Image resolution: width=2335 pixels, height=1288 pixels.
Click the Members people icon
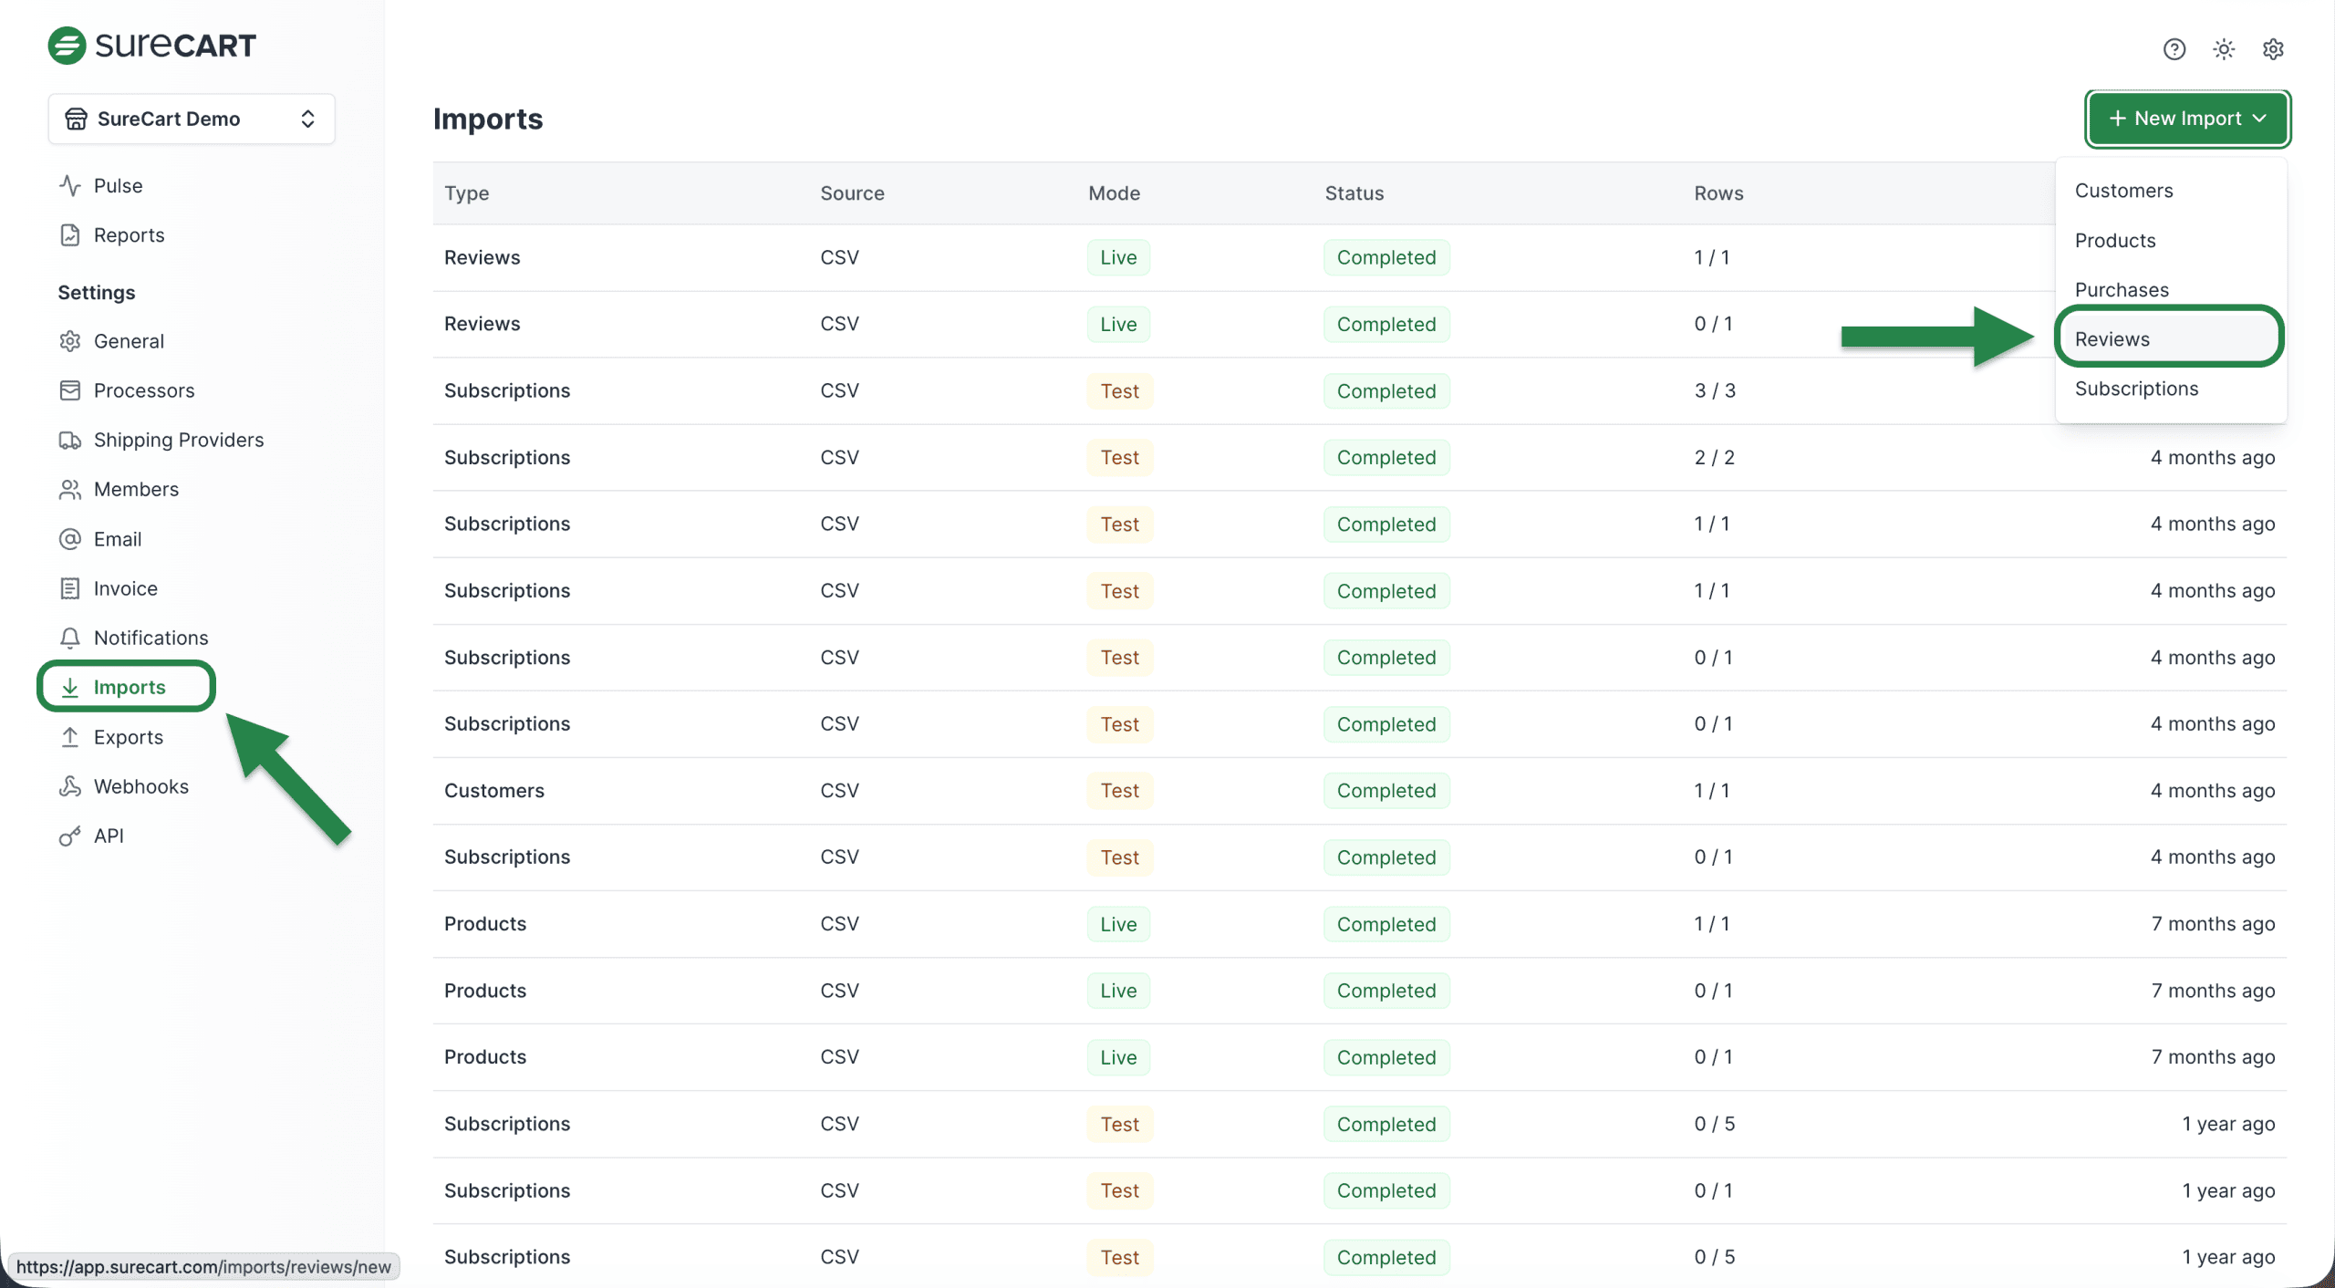70,490
